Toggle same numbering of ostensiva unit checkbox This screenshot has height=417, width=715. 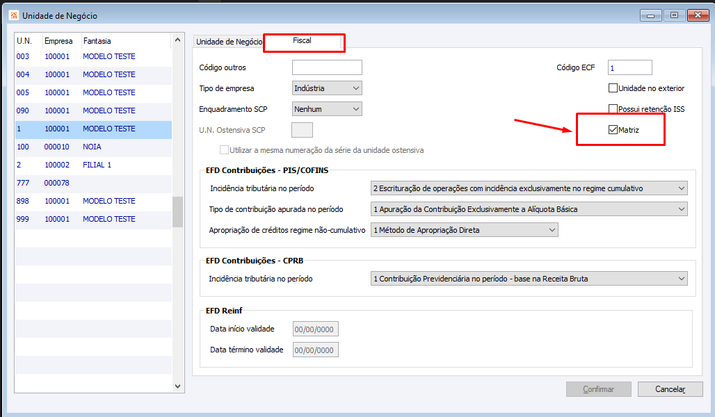click(225, 150)
